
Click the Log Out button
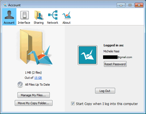(x=105, y=91)
